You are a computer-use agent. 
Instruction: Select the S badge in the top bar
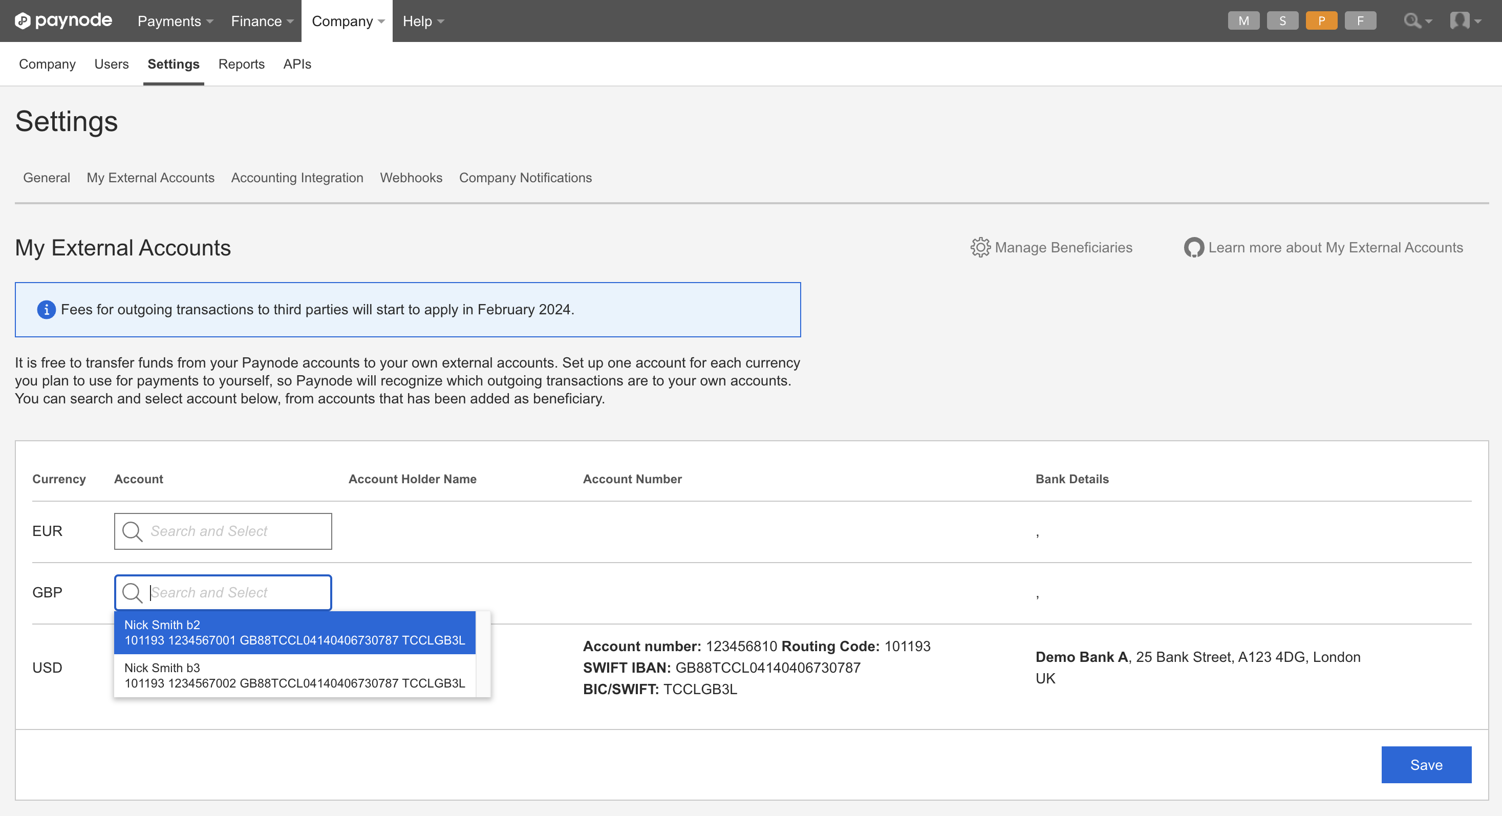pyautogui.click(x=1282, y=21)
